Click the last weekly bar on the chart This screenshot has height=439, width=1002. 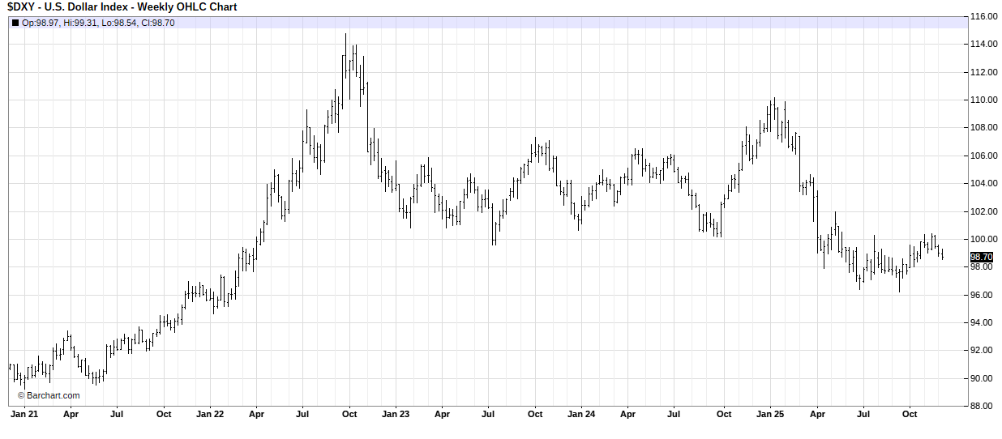click(942, 254)
